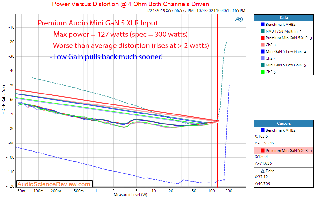Viewport: 315px width, 198px height.
Task: Select Benchmark AHB2 in the Data legend
Action: tap(281, 25)
